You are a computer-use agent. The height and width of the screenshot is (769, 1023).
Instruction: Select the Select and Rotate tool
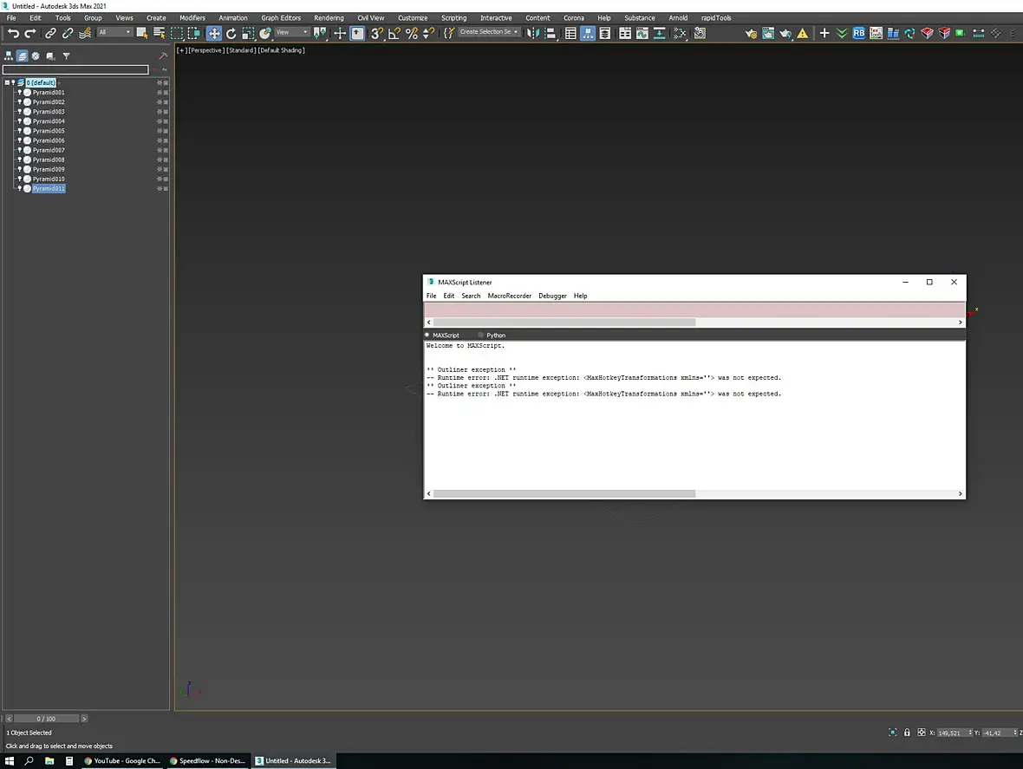click(x=231, y=33)
